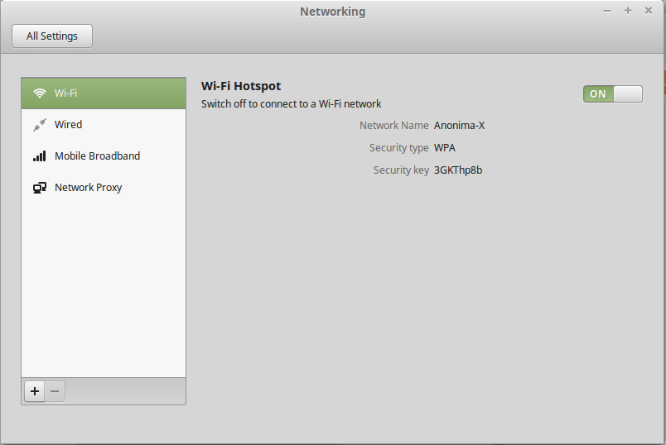The width and height of the screenshot is (666, 445).
Task: Select the Wi-Fi label in the sidebar
Action: tap(66, 93)
